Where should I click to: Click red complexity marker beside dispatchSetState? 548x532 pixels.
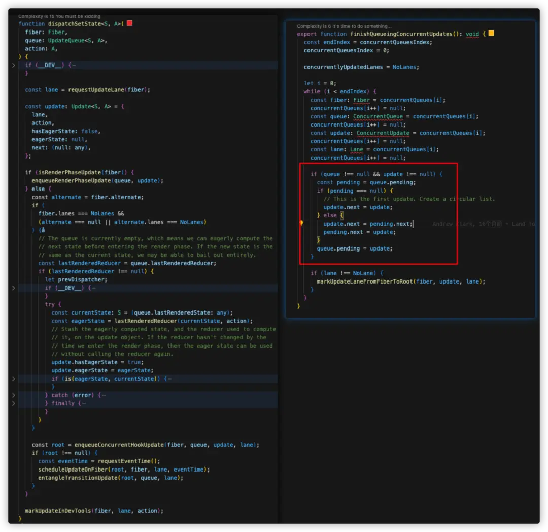[129, 23]
